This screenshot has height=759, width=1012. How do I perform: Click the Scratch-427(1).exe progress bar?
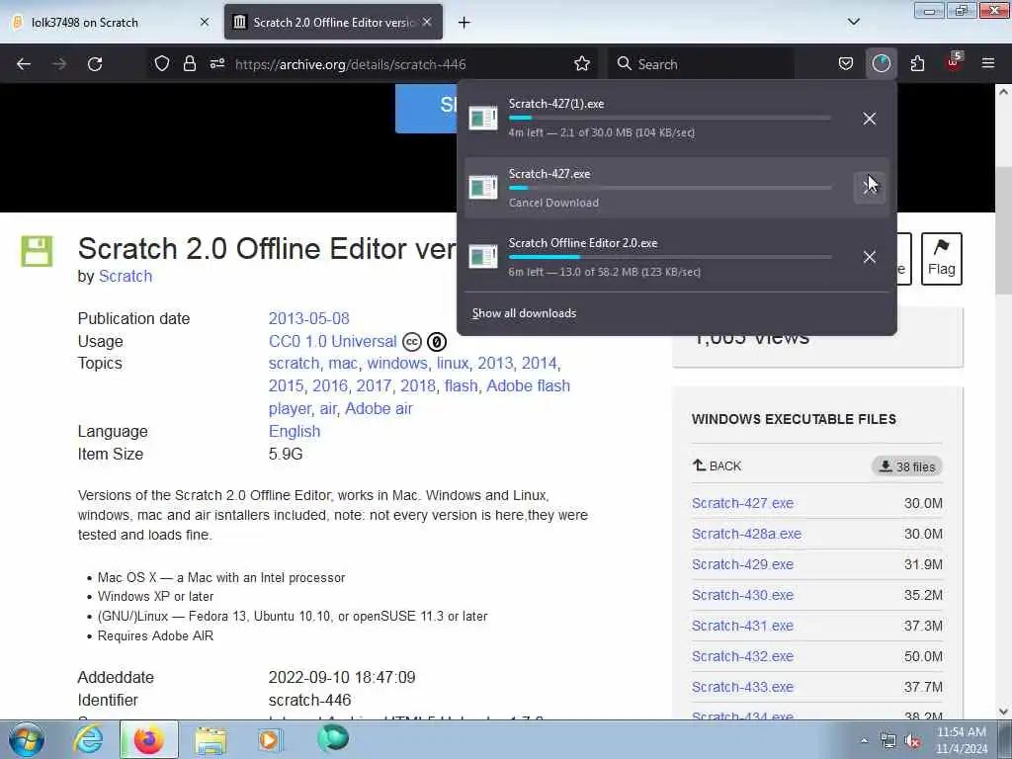(x=670, y=119)
